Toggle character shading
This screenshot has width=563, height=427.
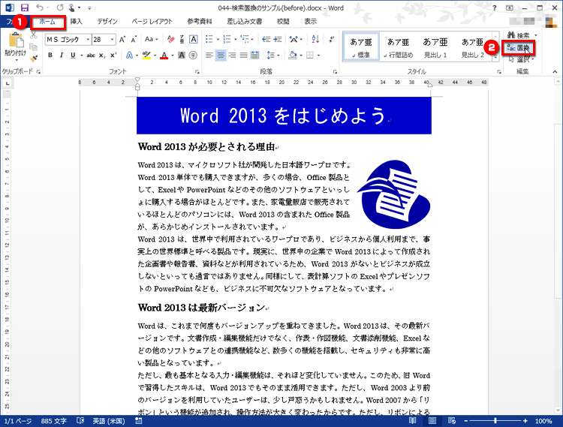(182, 56)
